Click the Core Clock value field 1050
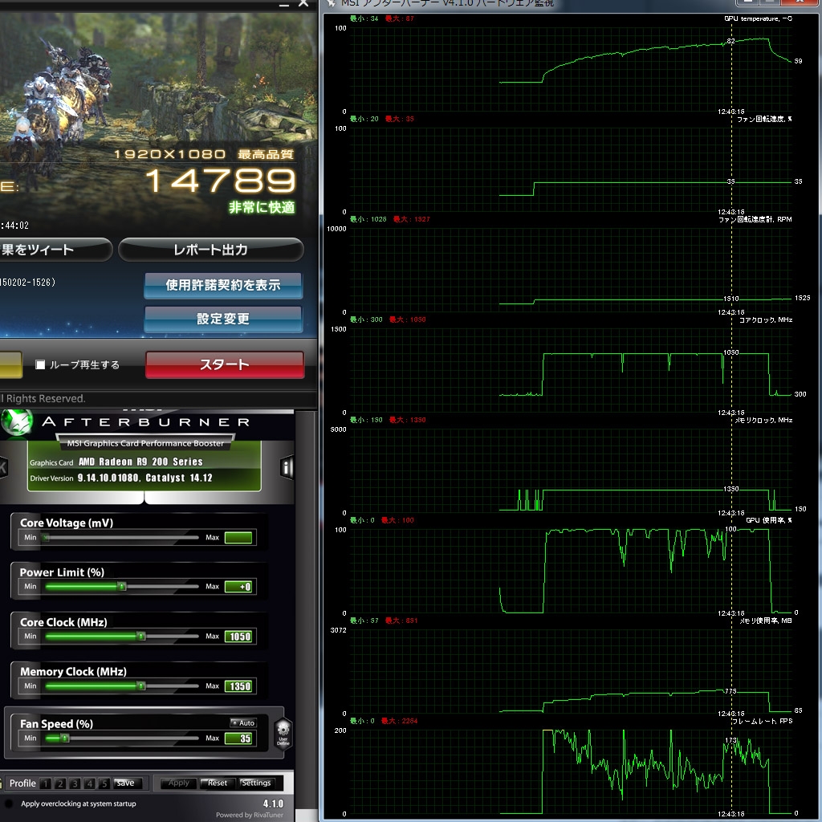822x822 pixels. pyautogui.click(x=240, y=637)
